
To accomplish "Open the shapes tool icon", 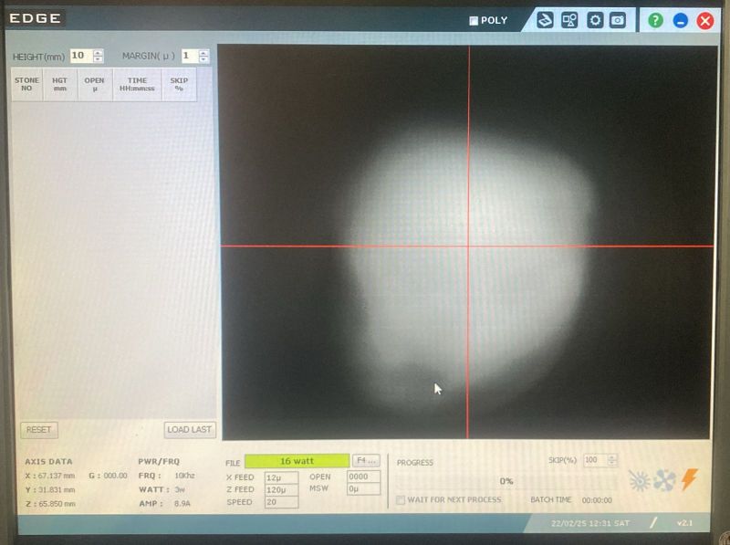I will [569, 20].
